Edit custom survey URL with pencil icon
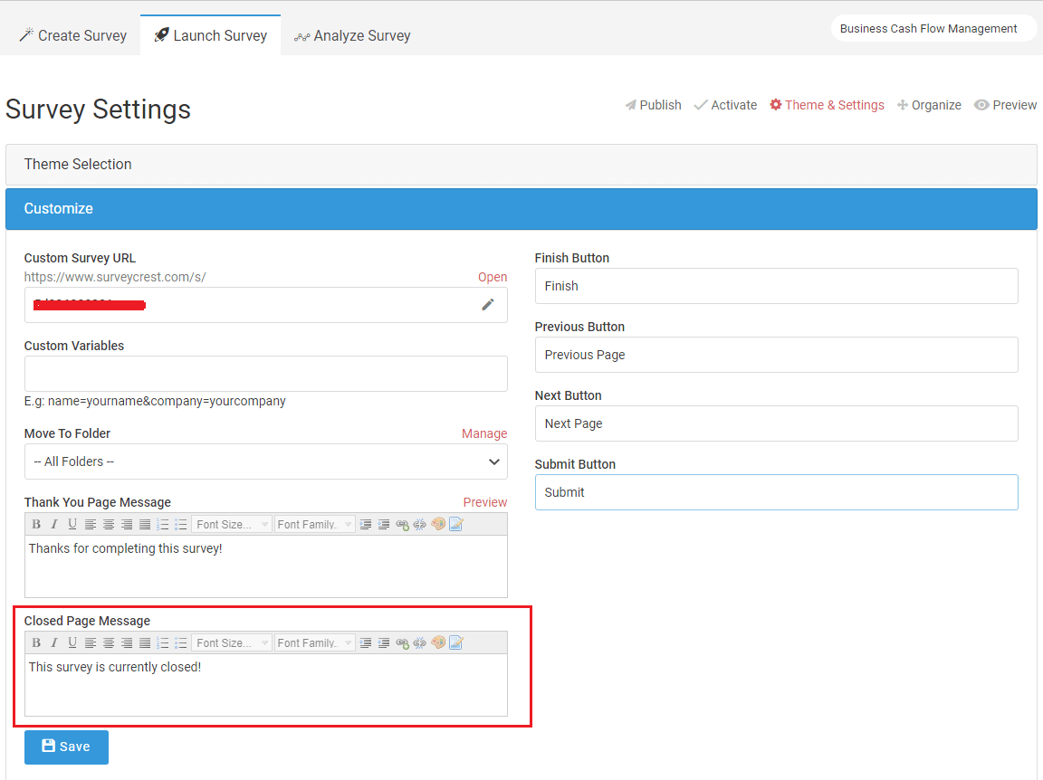 pyautogui.click(x=488, y=305)
